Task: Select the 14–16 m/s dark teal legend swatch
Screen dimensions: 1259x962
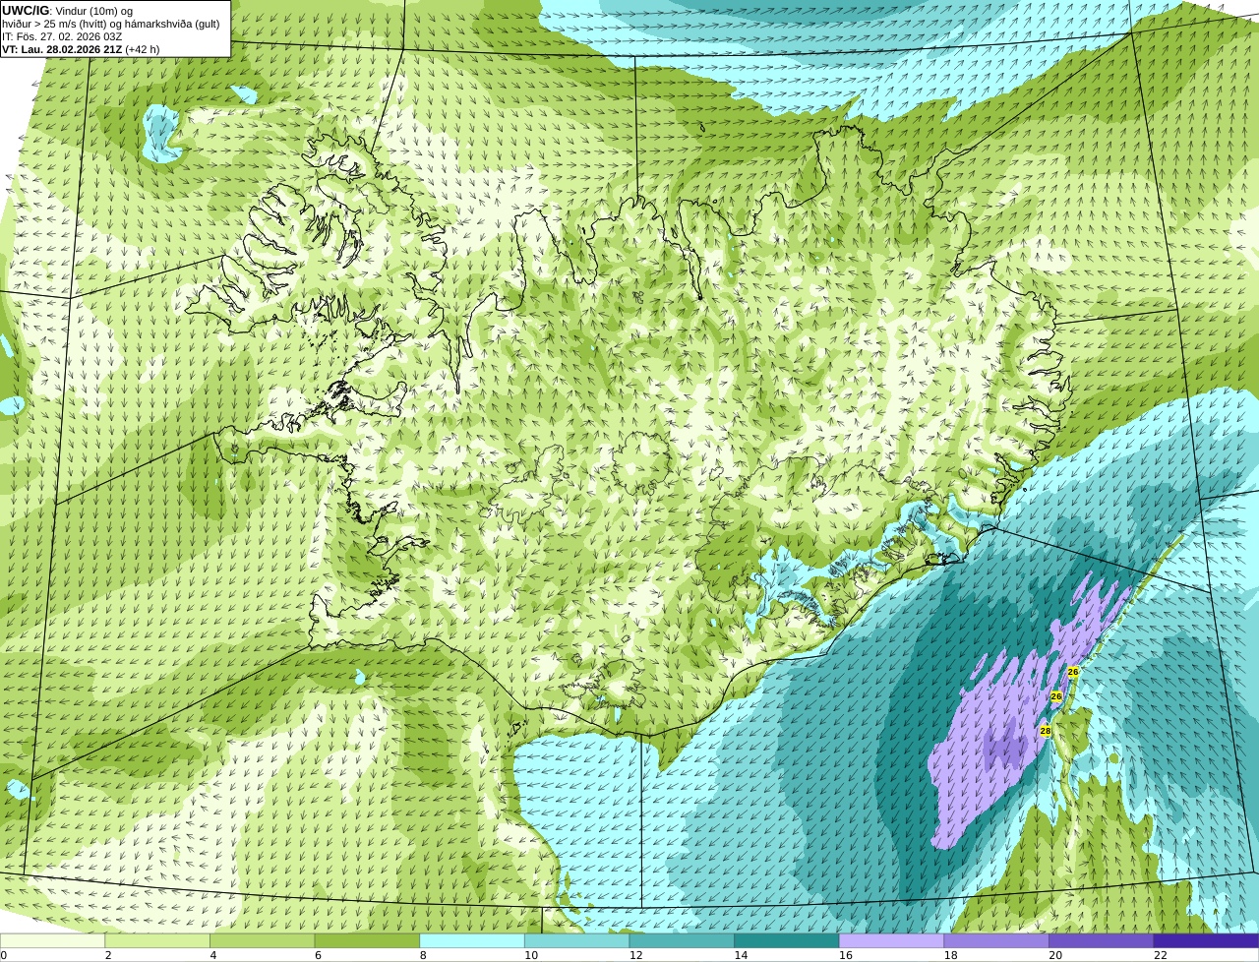Action: [787, 940]
